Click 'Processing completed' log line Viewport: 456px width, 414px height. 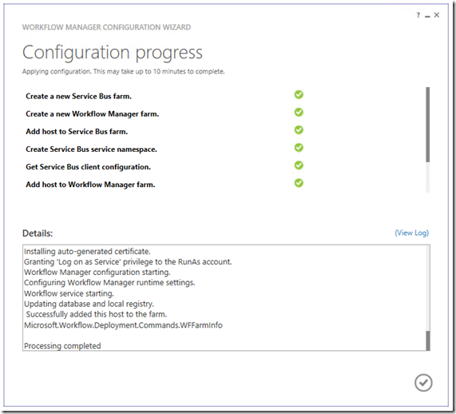pyautogui.click(x=62, y=346)
